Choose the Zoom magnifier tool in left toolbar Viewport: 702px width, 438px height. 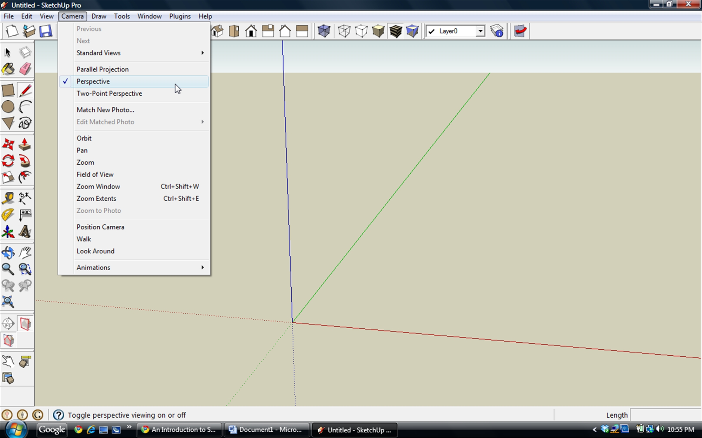click(x=8, y=269)
